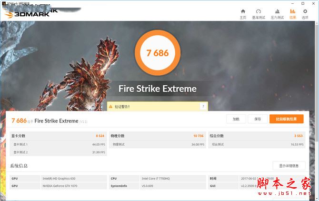The width and height of the screenshot is (319, 201).
Task: Click the Intel(R) HD Graphics 630 entry
Action: (x=59, y=179)
